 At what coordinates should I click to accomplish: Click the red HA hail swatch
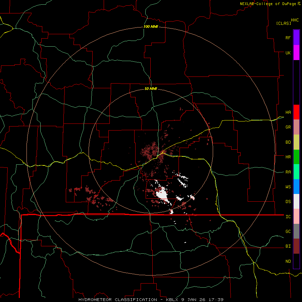[x=296, y=112]
